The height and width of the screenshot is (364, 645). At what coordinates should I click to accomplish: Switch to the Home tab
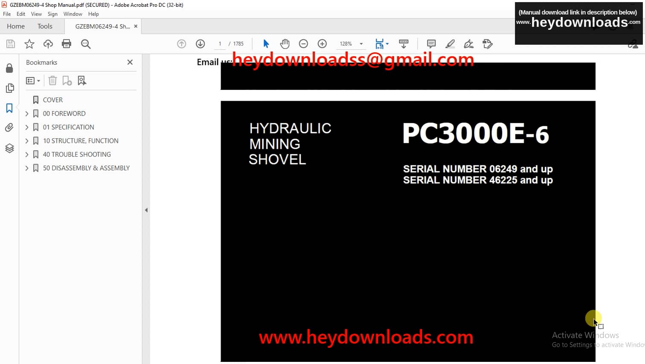tap(16, 26)
